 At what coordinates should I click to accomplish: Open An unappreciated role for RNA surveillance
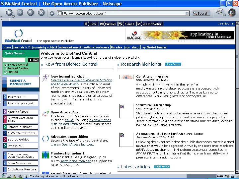pyautogui.click(x=169, y=134)
